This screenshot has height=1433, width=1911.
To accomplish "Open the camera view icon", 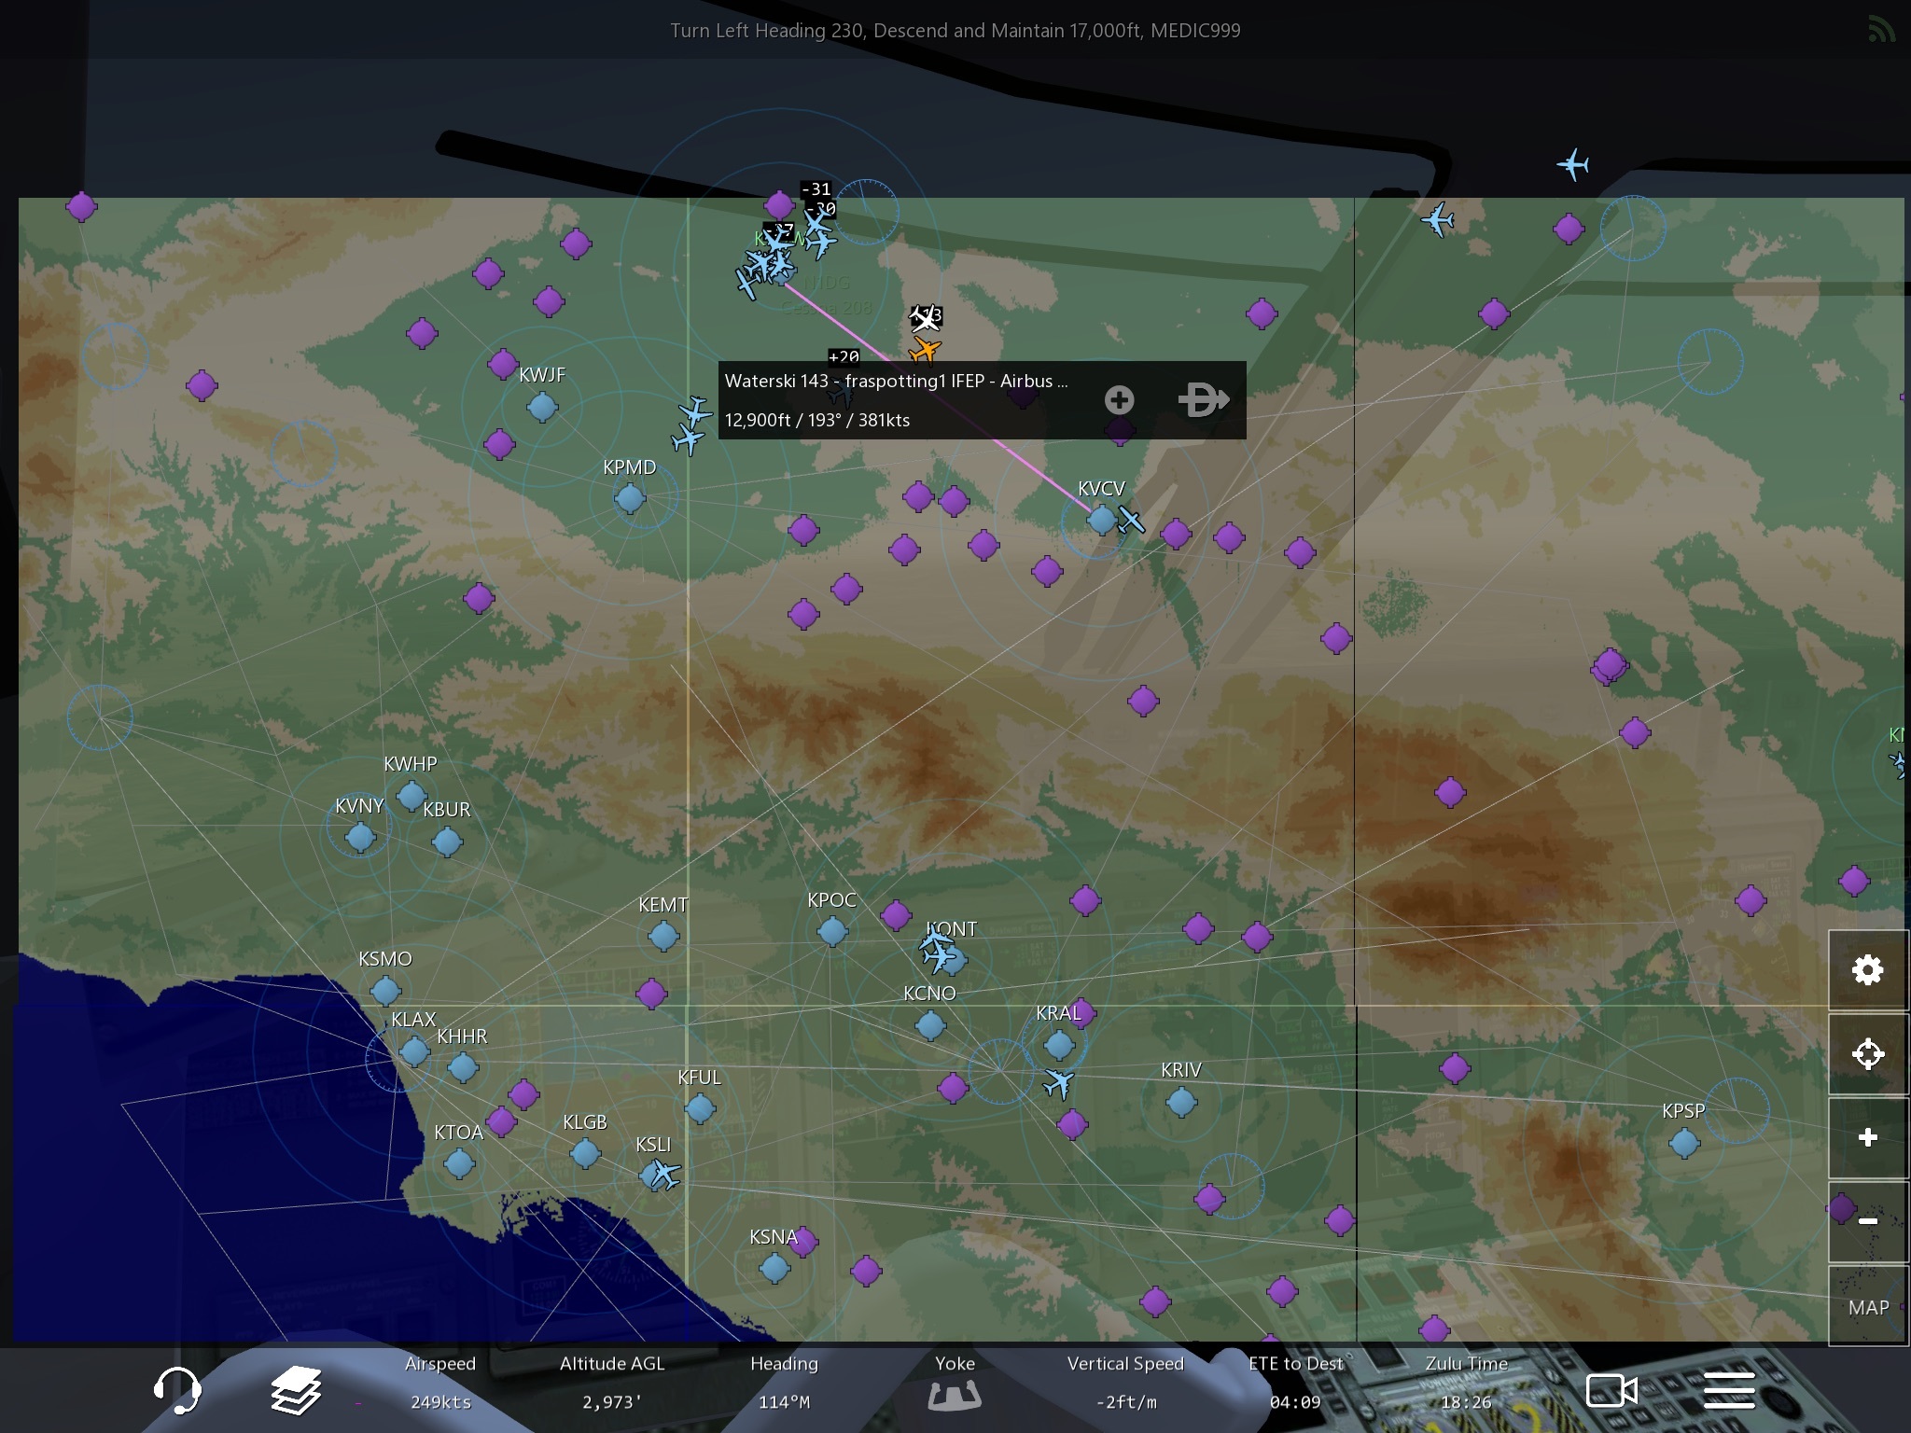I will [x=1611, y=1391].
